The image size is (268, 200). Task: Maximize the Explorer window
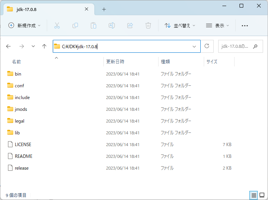[241, 6]
